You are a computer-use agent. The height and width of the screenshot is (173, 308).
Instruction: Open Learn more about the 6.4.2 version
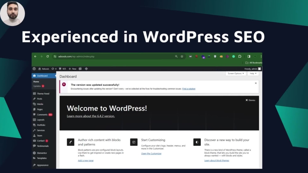91,116
